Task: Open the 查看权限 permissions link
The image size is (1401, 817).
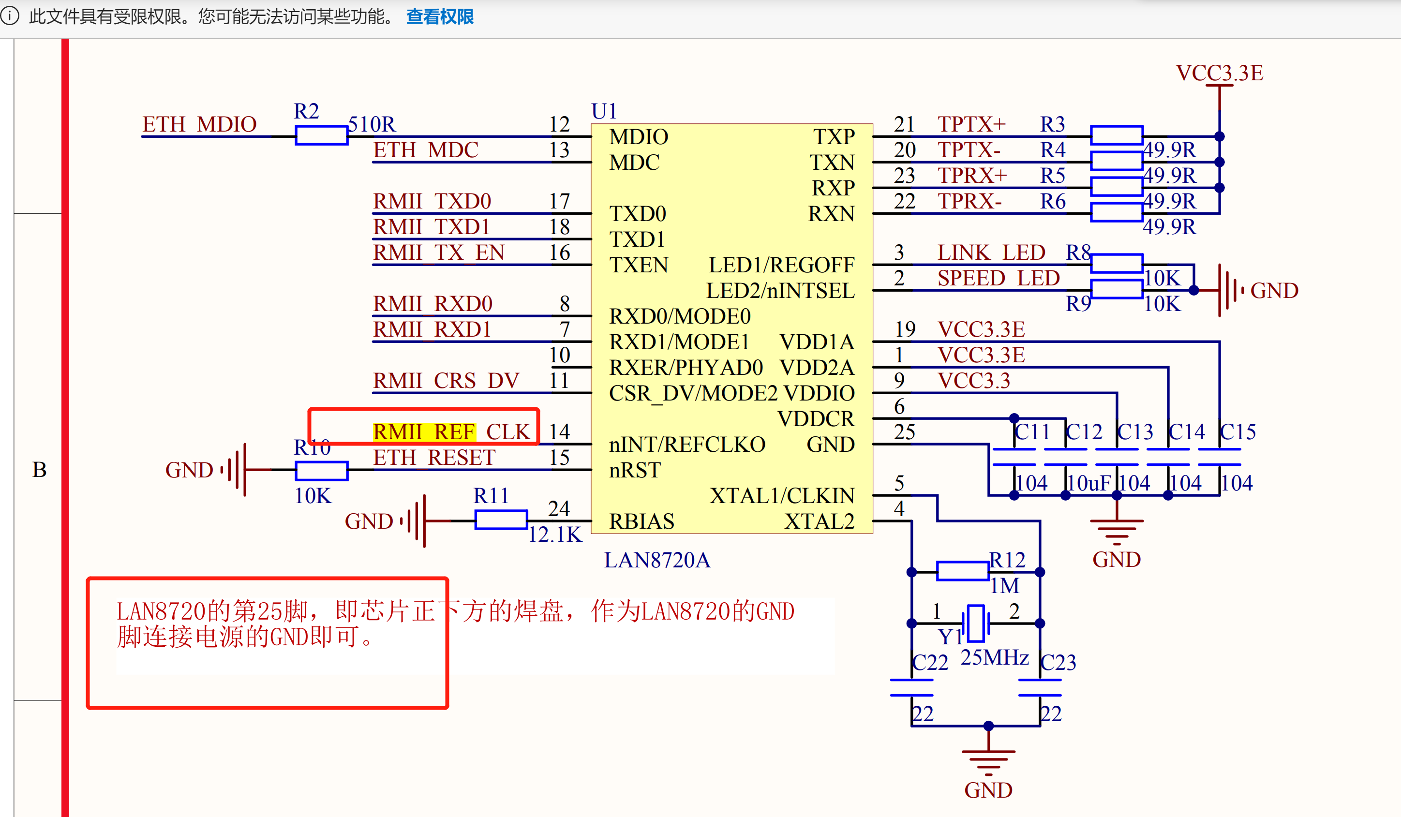Action: pos(439,16)
